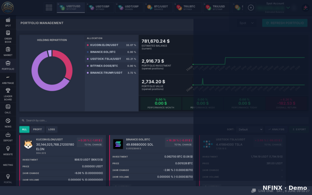Open the Order Book sidebar item
This screenshot has width=312, height=195.
8,37
